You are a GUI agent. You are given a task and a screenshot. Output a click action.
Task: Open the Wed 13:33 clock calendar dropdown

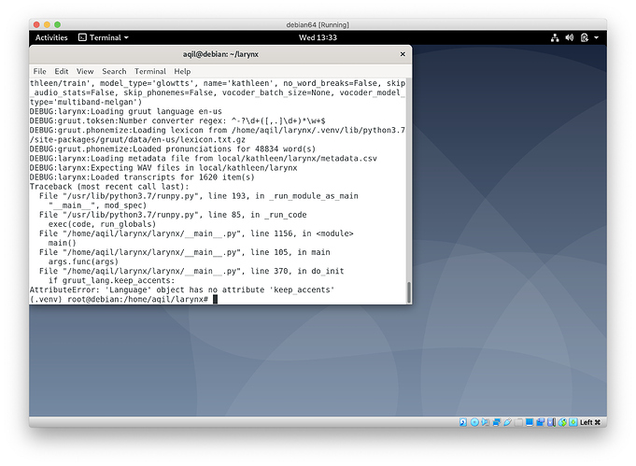click(318, 37)
